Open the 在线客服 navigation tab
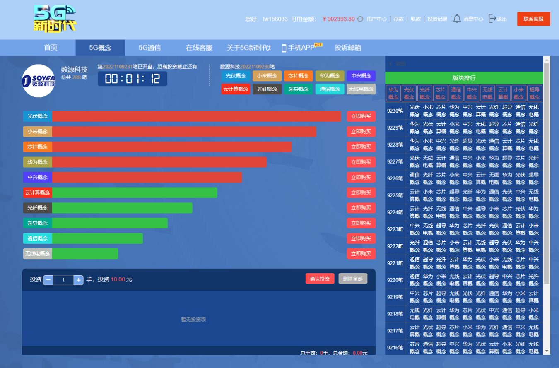The width and height of the screenshot is (559, 368). coord(199,48)
